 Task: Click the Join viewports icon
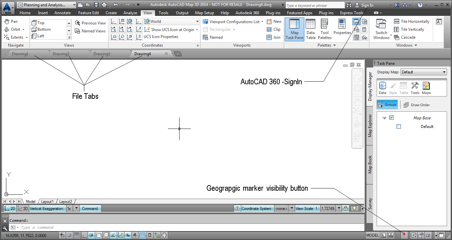tap(274, 37)
